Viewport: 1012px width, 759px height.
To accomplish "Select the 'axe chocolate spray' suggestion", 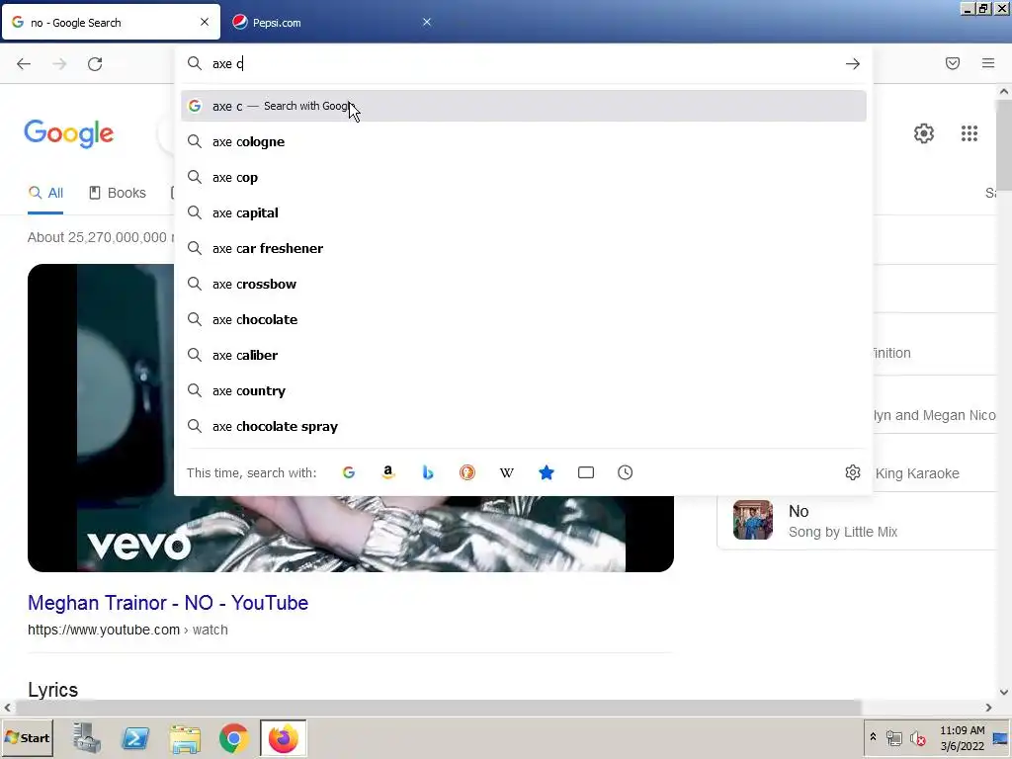I will pos(524,426).
